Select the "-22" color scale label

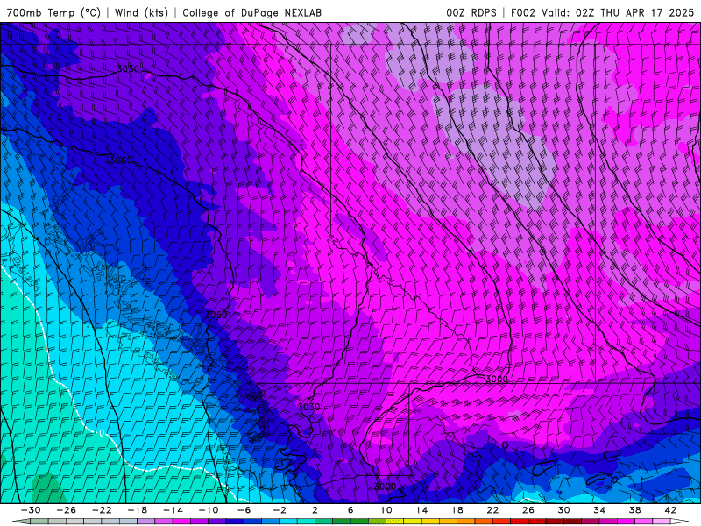click(102, 510)
